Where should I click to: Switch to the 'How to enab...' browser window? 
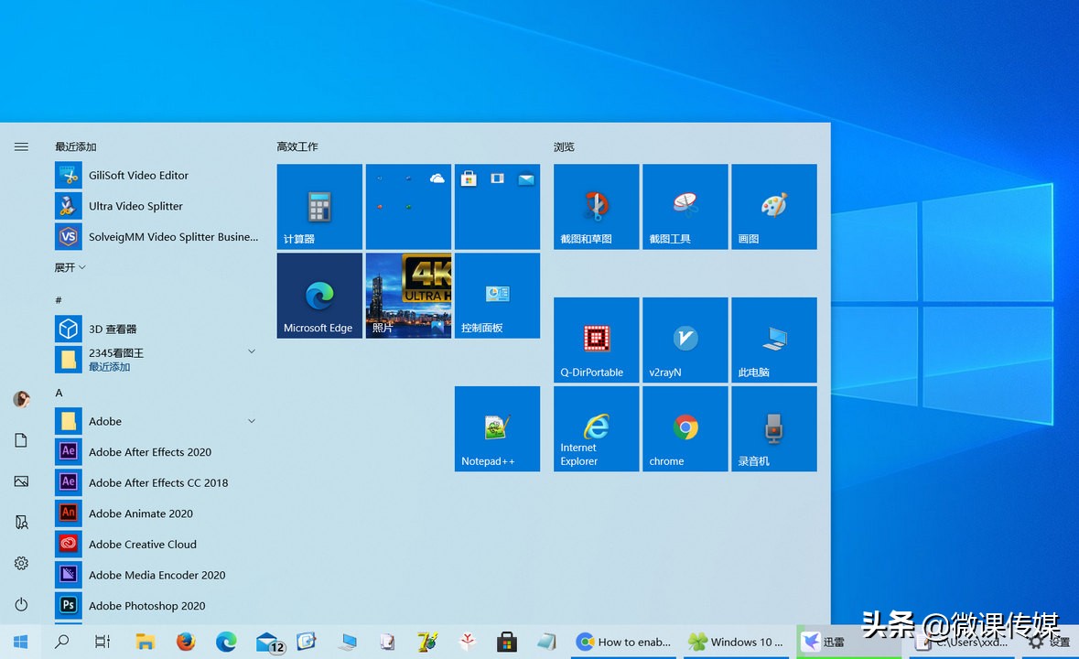(623, 642)
